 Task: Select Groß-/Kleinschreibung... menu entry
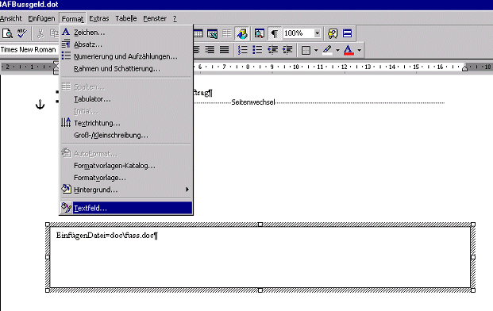pyautogui.click(x=126, y=136)
